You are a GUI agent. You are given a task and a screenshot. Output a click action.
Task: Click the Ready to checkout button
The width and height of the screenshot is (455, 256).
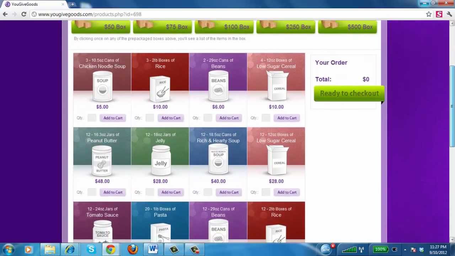tap(349, 94)
